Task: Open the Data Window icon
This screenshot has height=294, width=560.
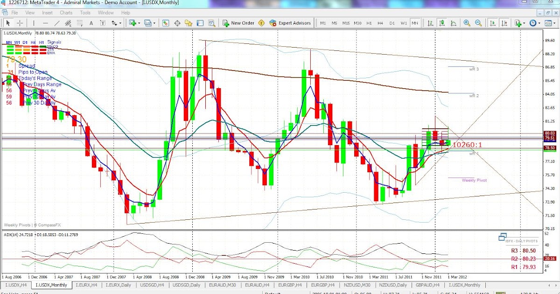Action: pos(177,23)
